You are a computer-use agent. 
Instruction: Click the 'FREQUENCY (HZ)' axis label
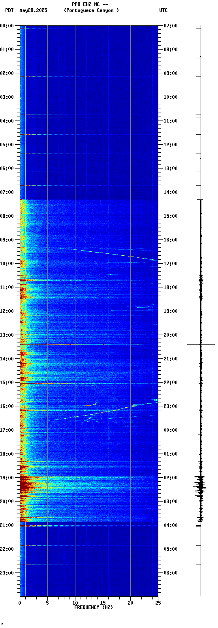tap(94, 607)
